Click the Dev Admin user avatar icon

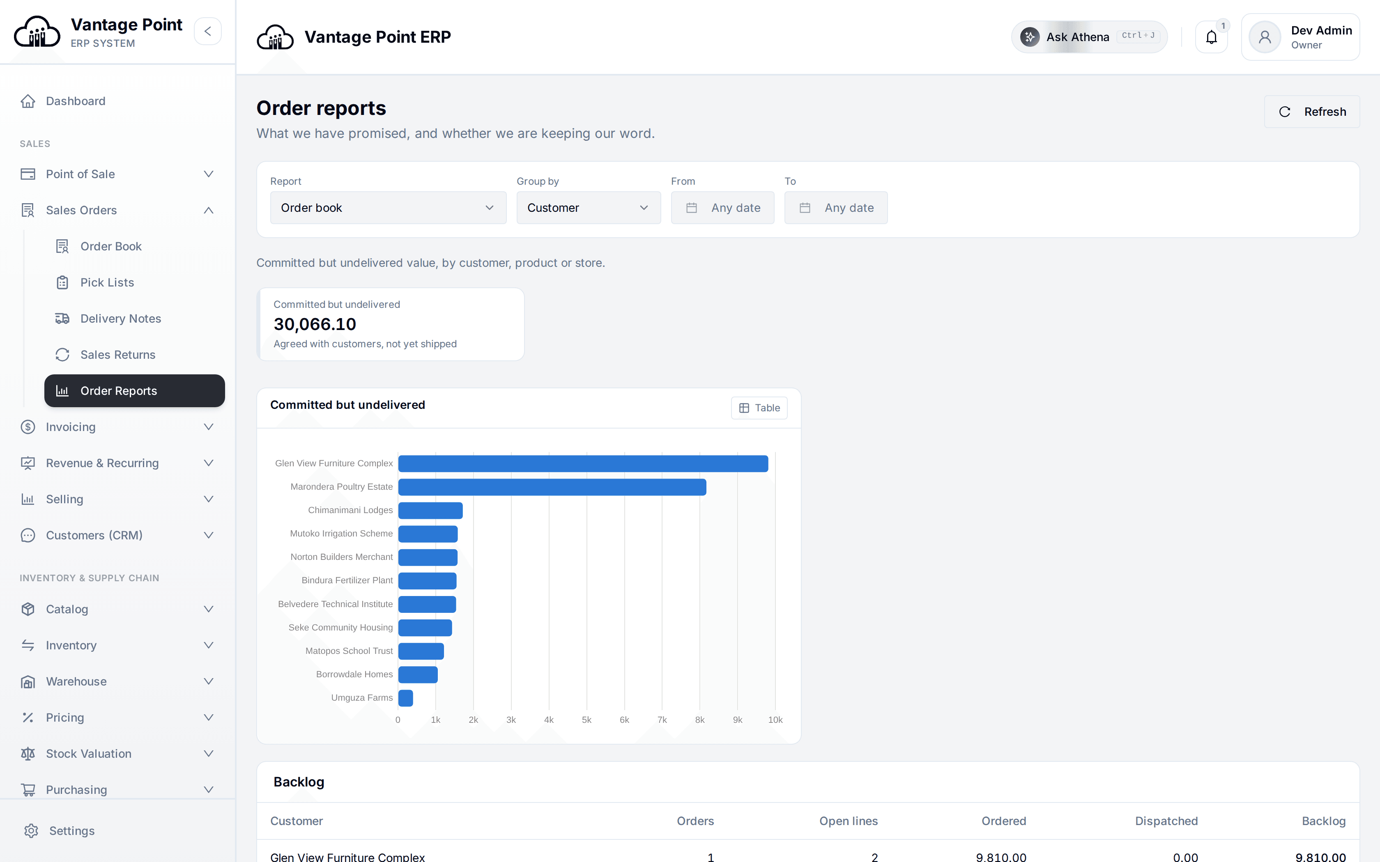click(1265, 37)
